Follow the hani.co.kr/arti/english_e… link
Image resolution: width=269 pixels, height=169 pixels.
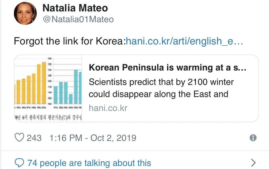click(185, 42)
